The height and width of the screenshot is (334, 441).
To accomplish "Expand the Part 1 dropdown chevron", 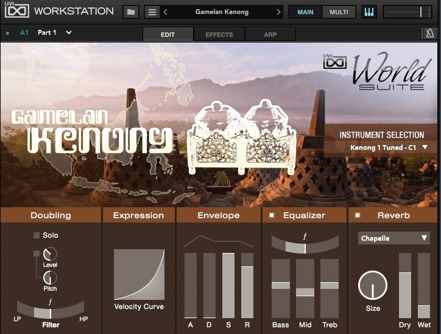I will click(69, 33).
